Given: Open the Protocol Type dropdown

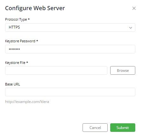Looking at the screenshot, I should pyautogui.click(x=70, y=28).
